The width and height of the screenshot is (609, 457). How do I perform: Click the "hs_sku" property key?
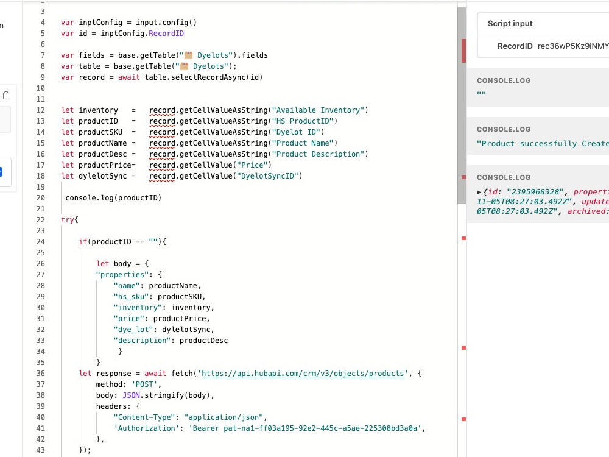coord(131,297)
